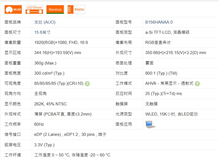
Task: Click the LED Driver badge icon
Action: [34, 9]
